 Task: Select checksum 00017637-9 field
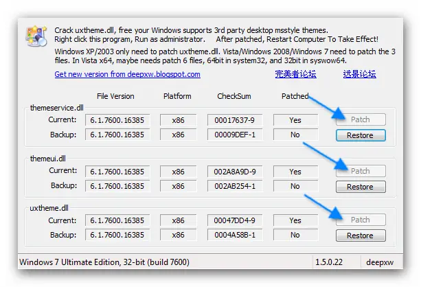[235, 120]
